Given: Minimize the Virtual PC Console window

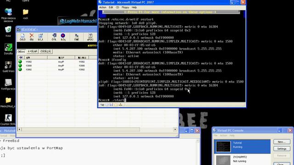Looking at the screenshot, I should [x=279, y=130].
